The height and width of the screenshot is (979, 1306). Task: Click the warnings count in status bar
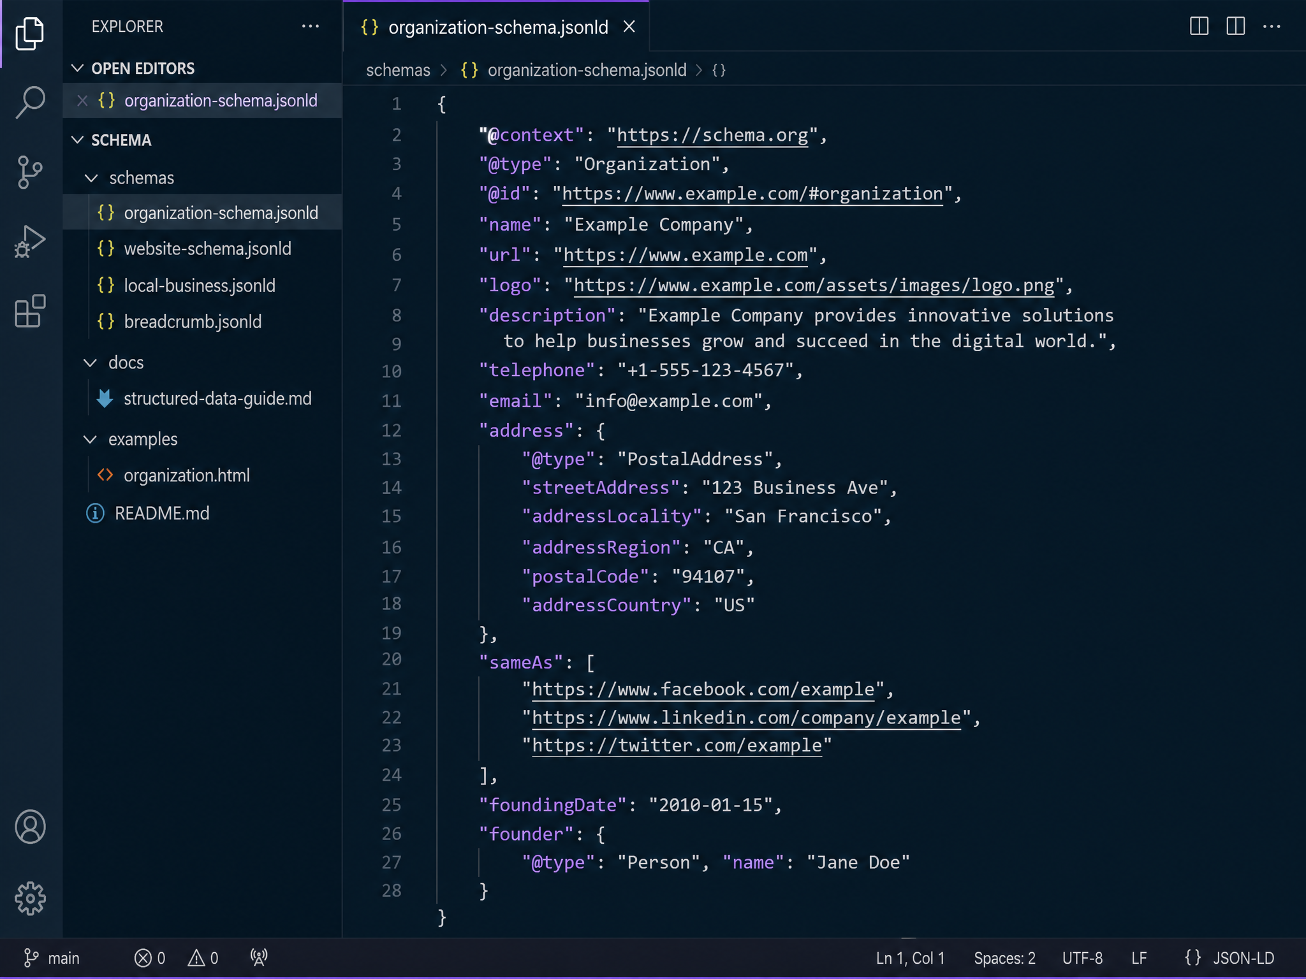point(203,958)
